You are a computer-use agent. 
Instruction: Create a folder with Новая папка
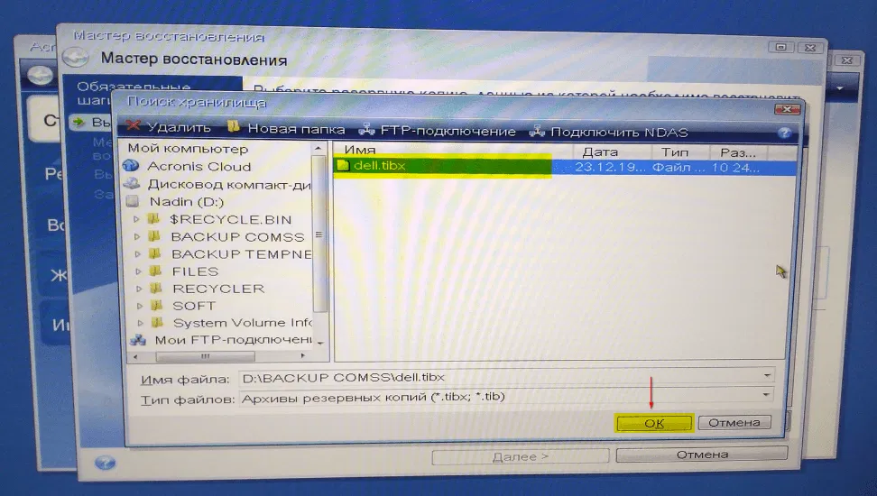point(286,129)
